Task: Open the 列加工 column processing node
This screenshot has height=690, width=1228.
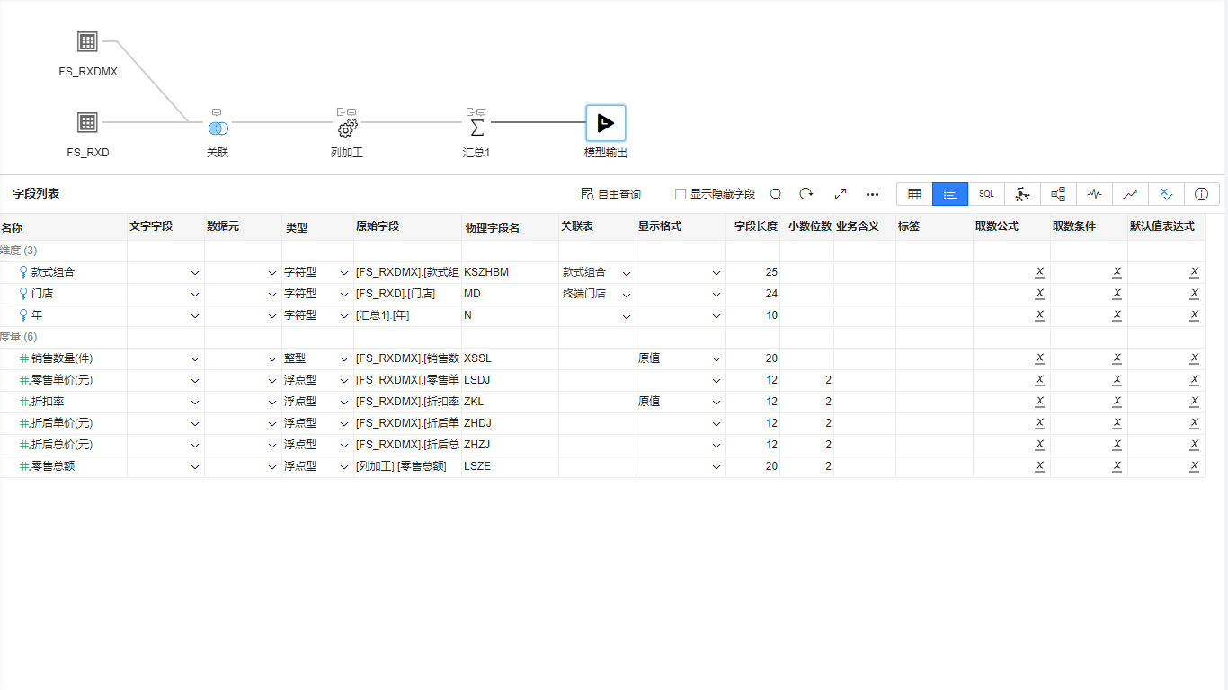Action: point(347,127)
